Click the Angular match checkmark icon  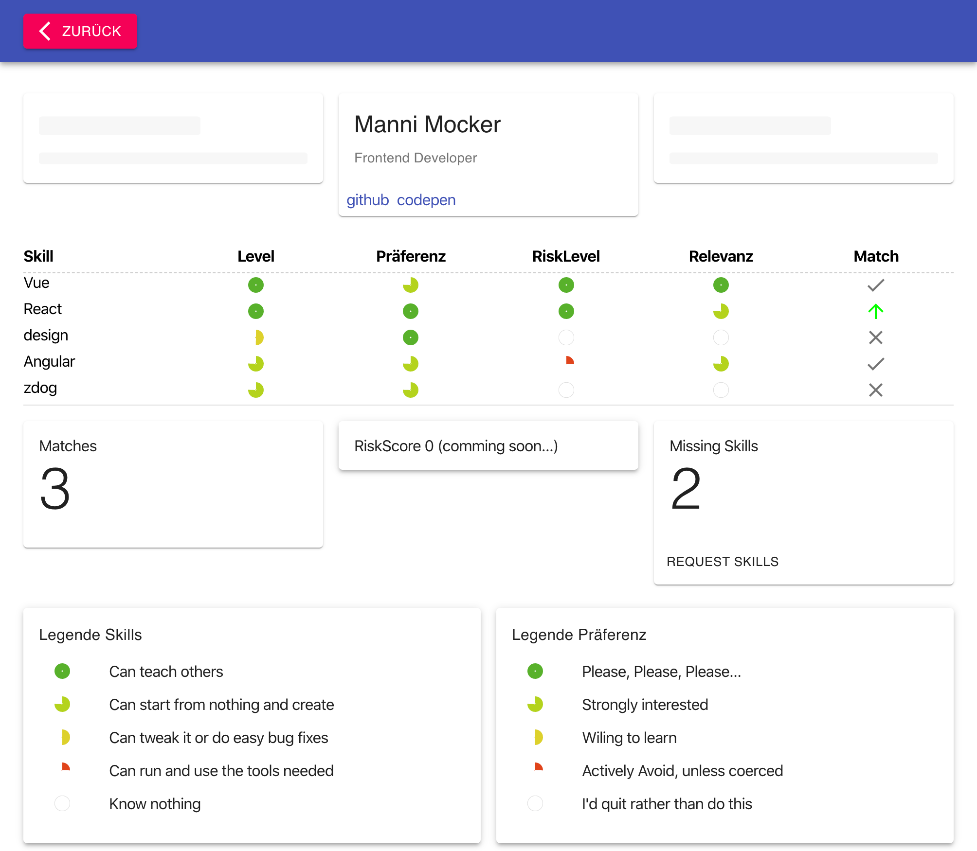tap(876, 364)
